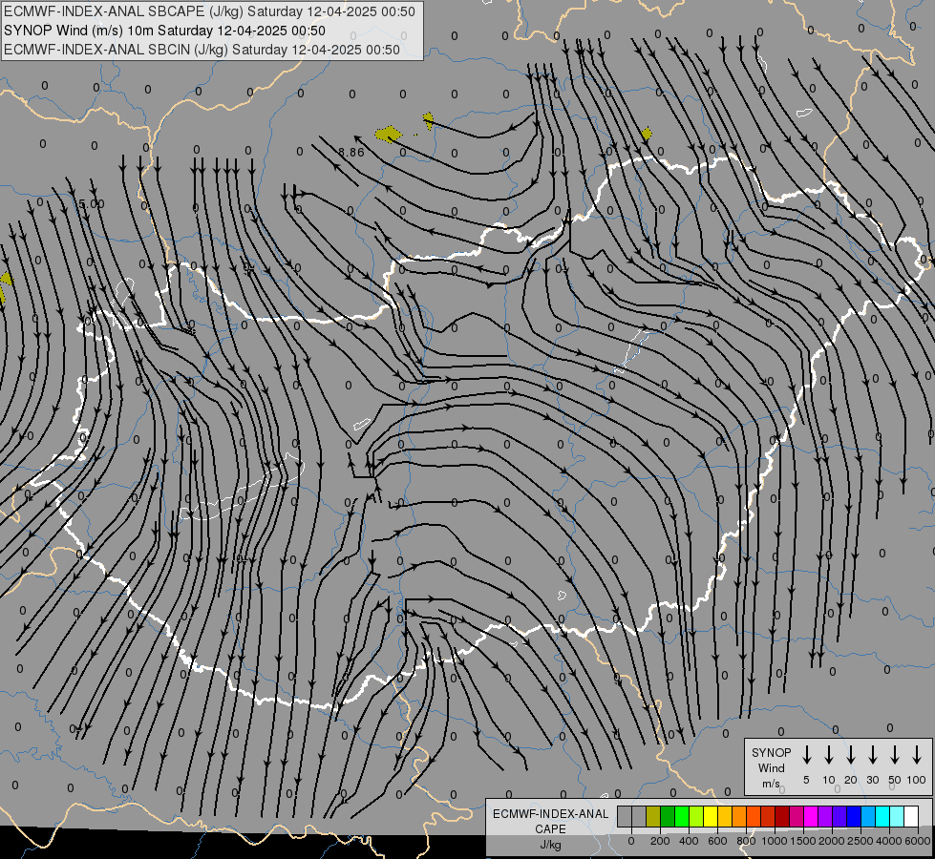The width and height of the screenshot is (935, 859).
Task: Click the 400 tick label on CAPE scale
Action: (x=689, y=841)
